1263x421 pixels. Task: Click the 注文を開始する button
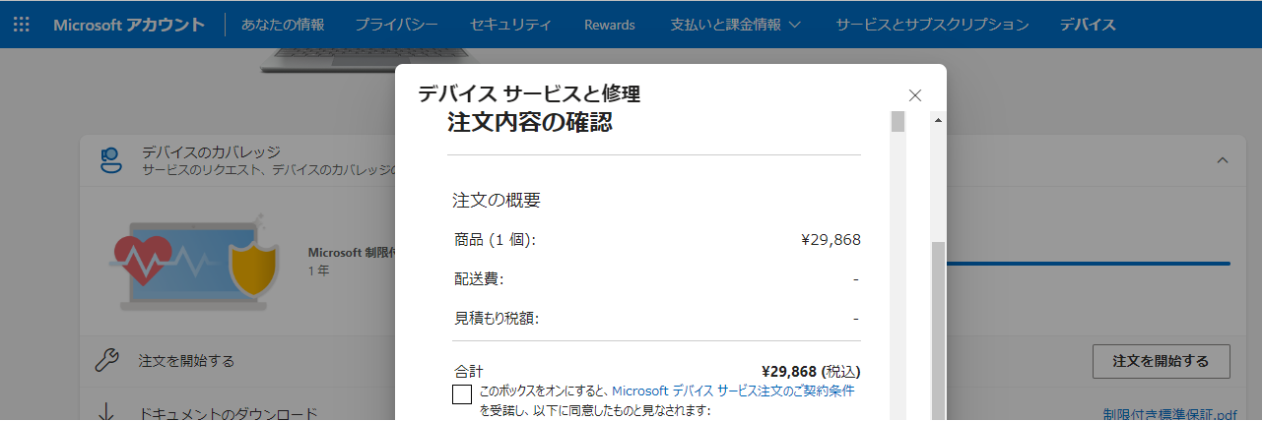pos(1161,361)
